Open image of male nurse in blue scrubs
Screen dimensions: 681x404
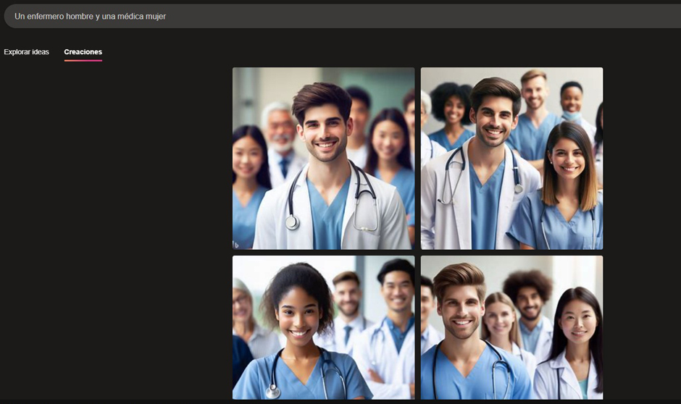511,327
